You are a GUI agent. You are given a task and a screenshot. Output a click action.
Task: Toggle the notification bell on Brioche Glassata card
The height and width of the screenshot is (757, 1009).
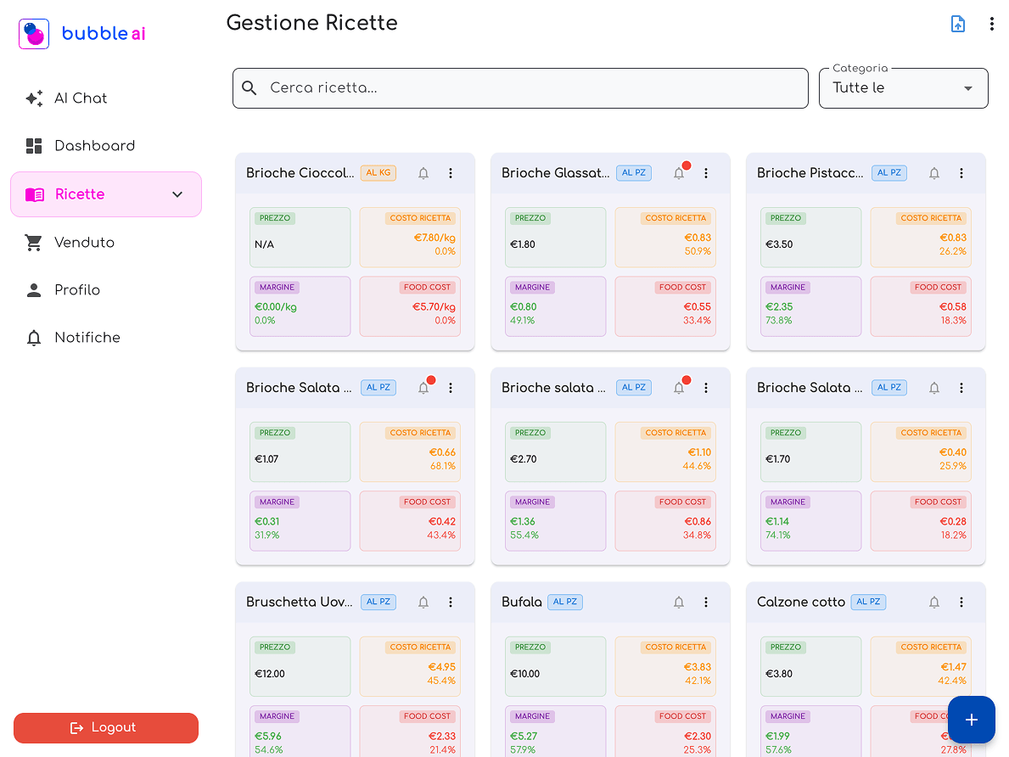tap(679, 172)
